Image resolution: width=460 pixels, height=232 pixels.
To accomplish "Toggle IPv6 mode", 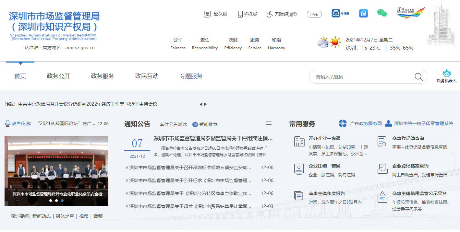I will tap(314, 14).
